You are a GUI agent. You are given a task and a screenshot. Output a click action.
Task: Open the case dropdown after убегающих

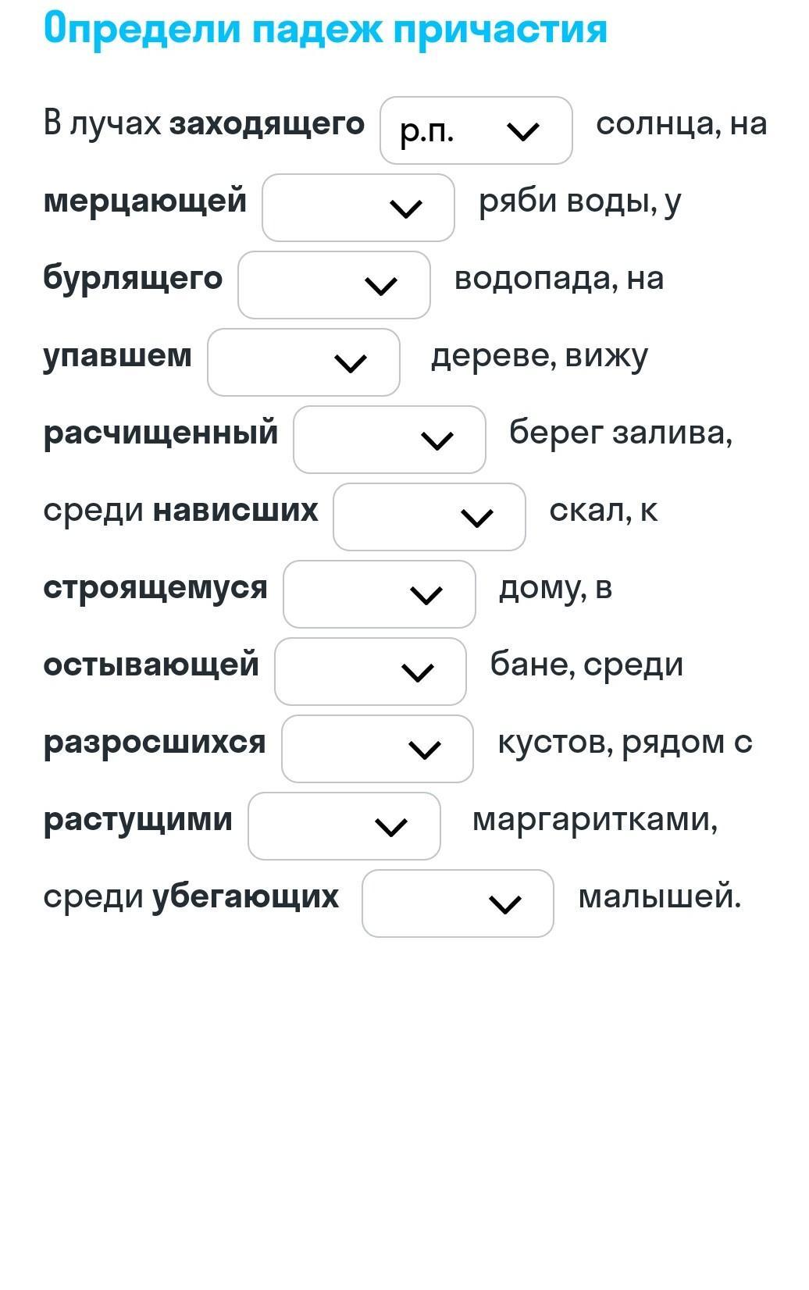click(458, 903)
